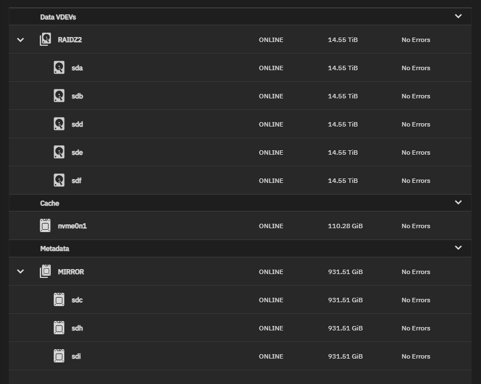Viewport: 481px width, 384px height.
Task: Click the 931.51 GiB capacity of sdc
Action: coord(346,300)
